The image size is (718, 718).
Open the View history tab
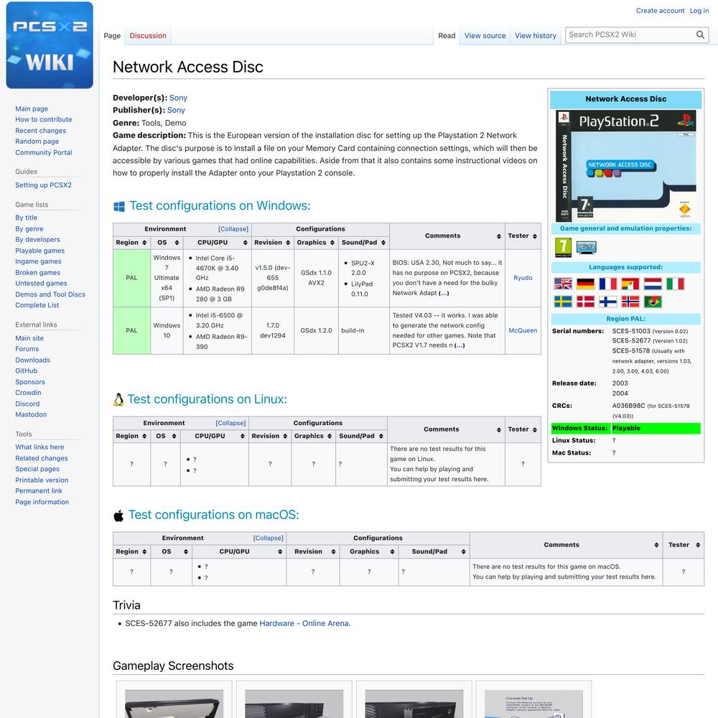536,36
